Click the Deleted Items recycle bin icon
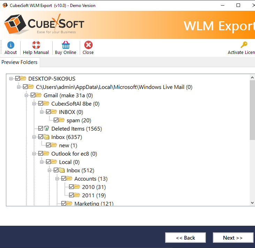This screenshot has width=255, height=248. (x=47, y=128)
